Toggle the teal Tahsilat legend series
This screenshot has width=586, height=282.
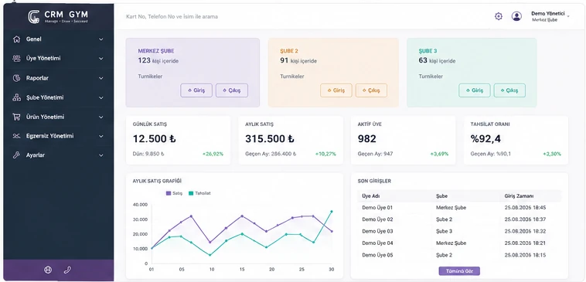[x=199, y=193]
